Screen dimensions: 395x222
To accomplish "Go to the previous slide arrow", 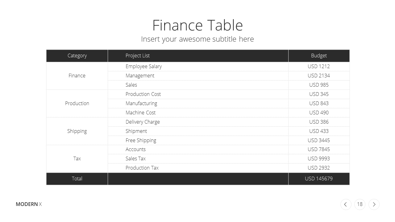I will coord(346,204).
